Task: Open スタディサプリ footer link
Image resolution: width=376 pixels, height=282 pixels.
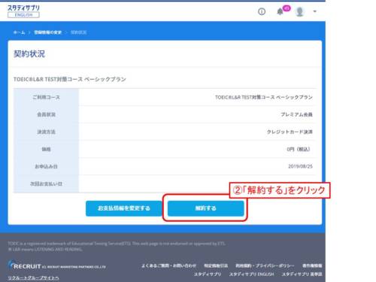Action: click(x=208, y=274)
